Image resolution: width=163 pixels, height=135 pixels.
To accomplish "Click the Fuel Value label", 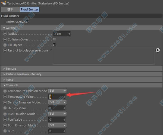I will pos(15,120).
